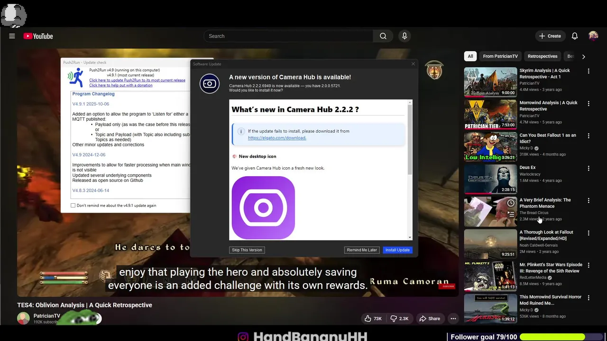Open options menu for Deus Ex video
The image size is (607, 341).
click(x=589, y=168)
